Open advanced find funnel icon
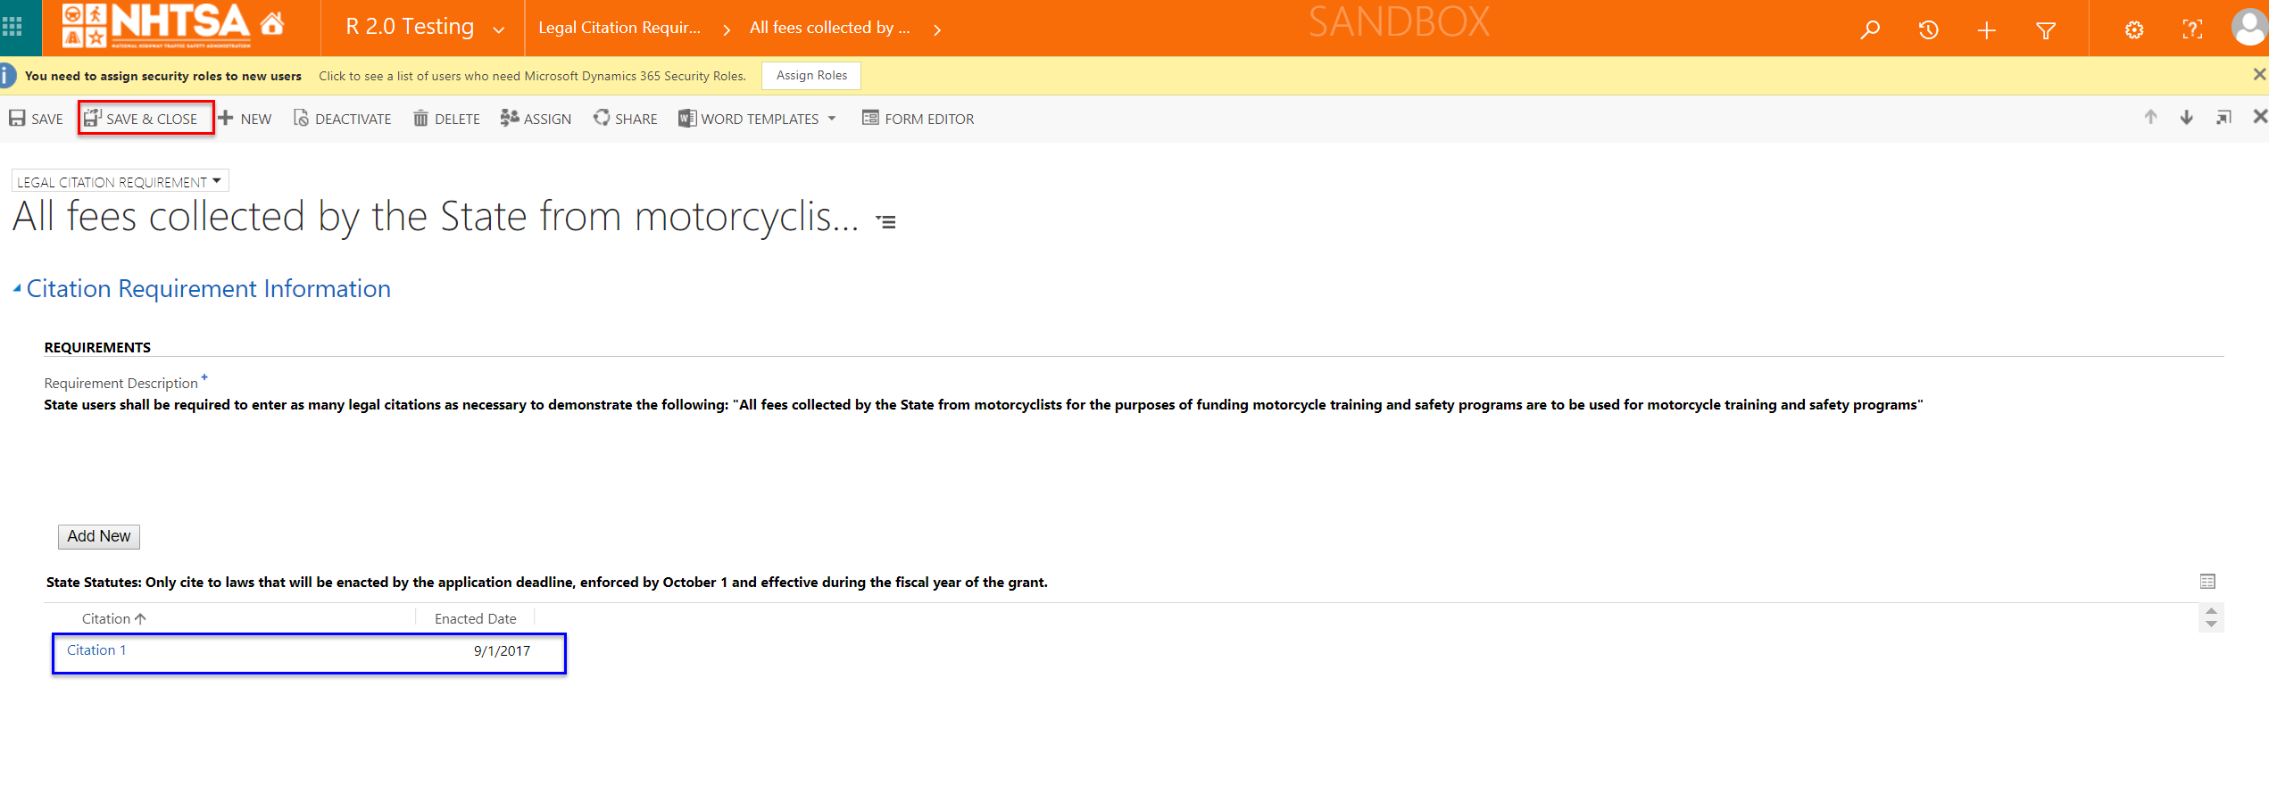The image size is (2269, 786). click(x=2046, y=31)
